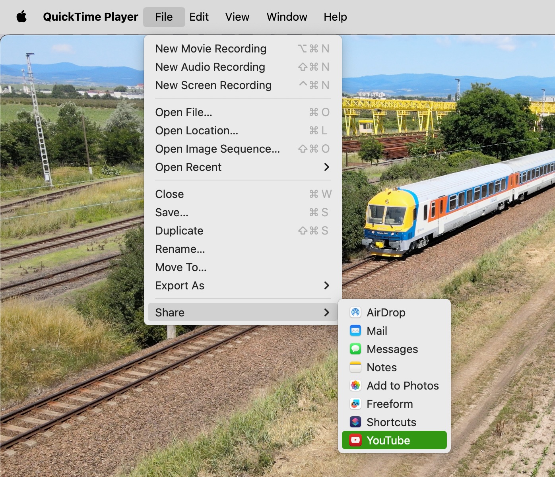Share video to Notes label
Screen dimensions: 555x477
382,367
